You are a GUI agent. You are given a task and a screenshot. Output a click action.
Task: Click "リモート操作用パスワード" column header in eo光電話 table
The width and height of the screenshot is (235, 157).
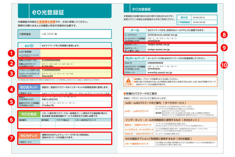click(x=85, y=120)
